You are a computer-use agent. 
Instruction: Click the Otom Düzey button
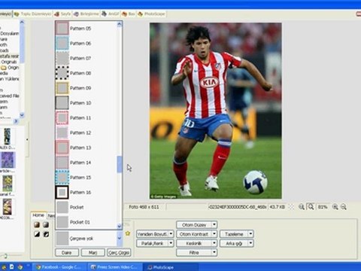(194, 224)
